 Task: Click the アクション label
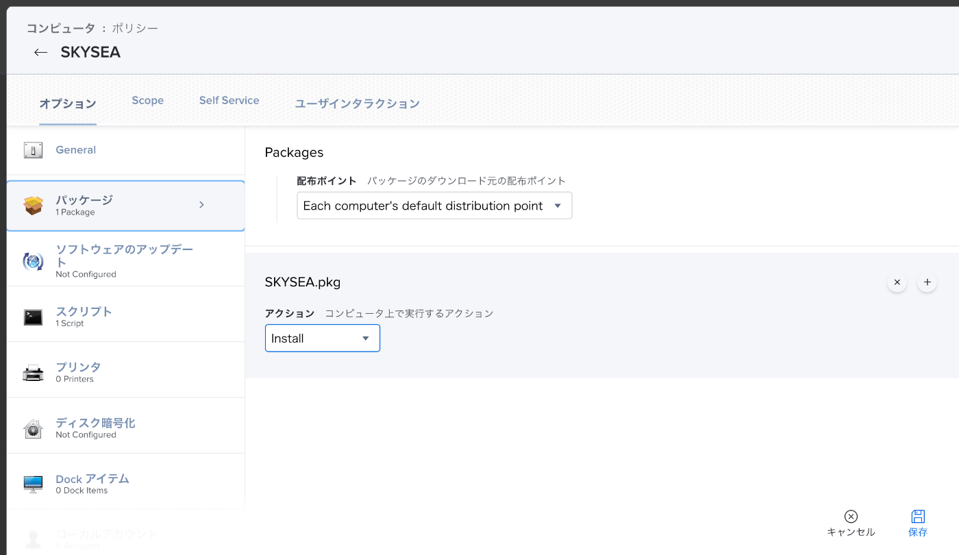point(290,313)
